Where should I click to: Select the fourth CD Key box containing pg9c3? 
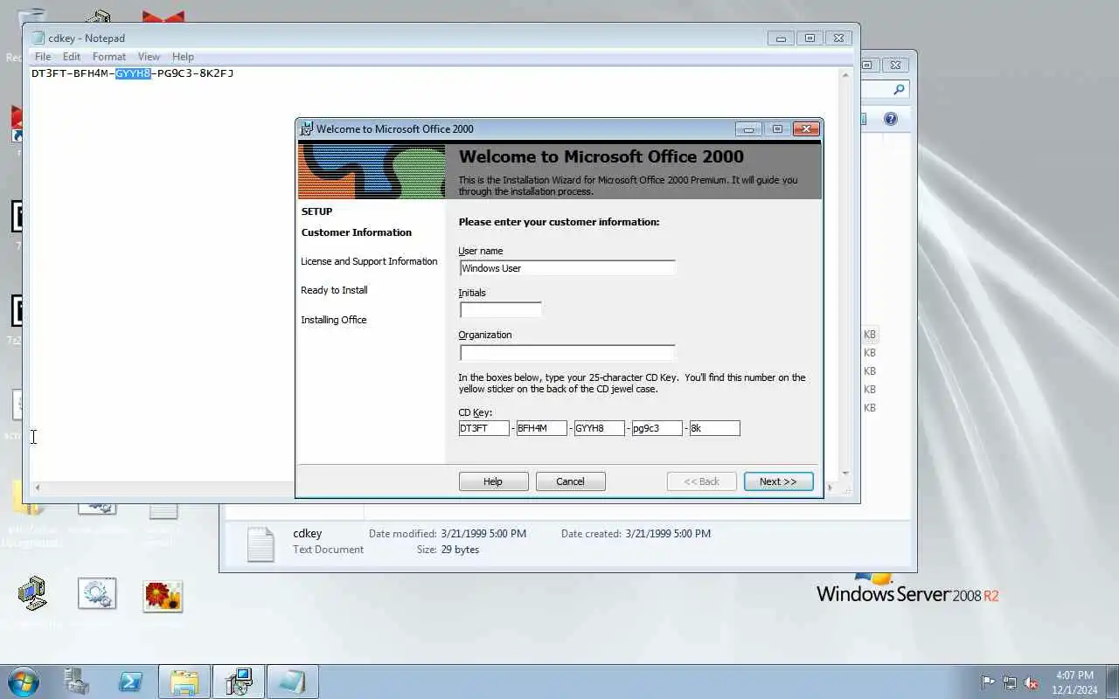[657, 428]
